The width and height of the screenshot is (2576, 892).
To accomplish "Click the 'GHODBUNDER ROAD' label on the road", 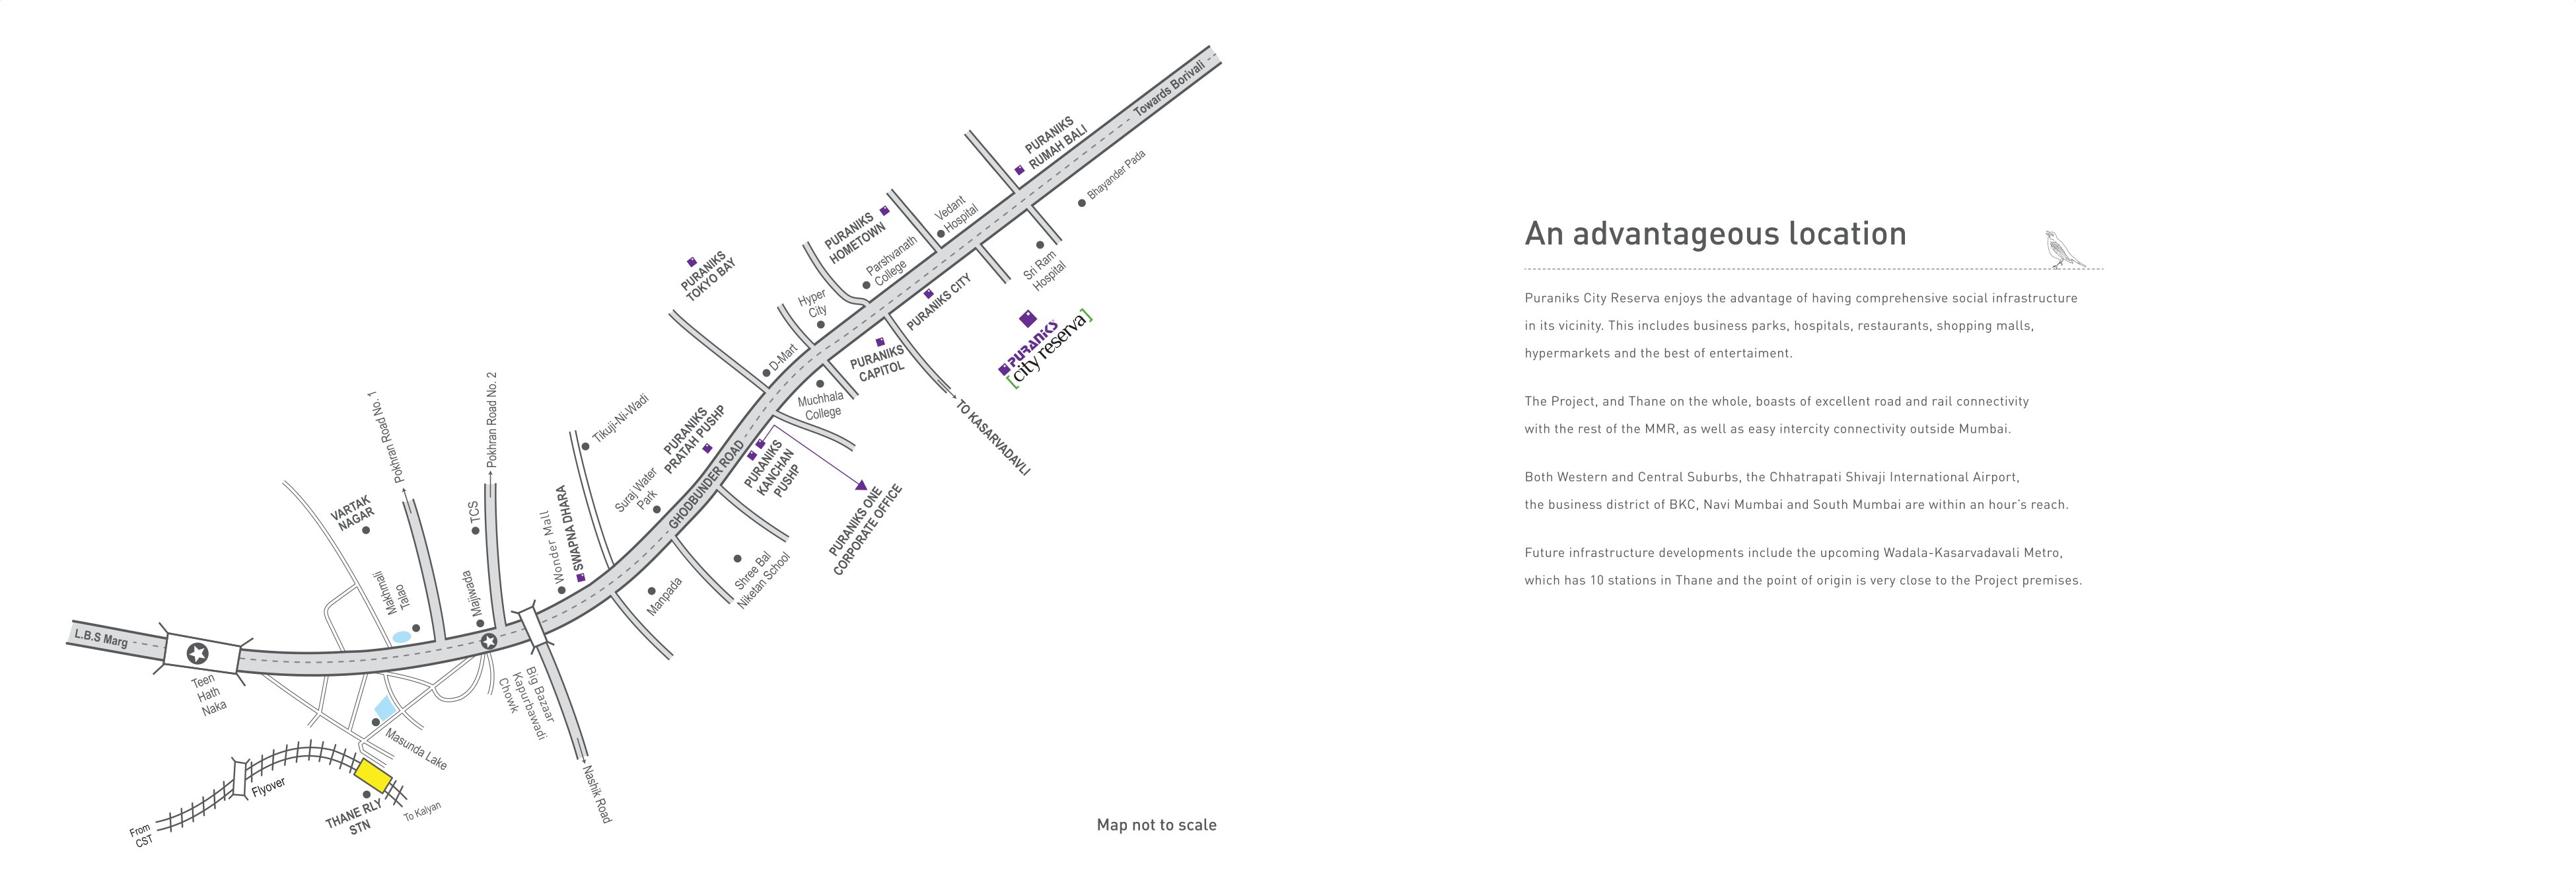I will 707,484.
